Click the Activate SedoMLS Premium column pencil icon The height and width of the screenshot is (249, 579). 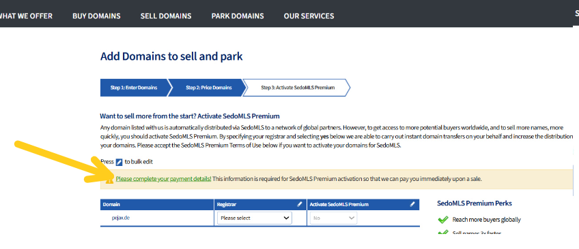[412, 204]
